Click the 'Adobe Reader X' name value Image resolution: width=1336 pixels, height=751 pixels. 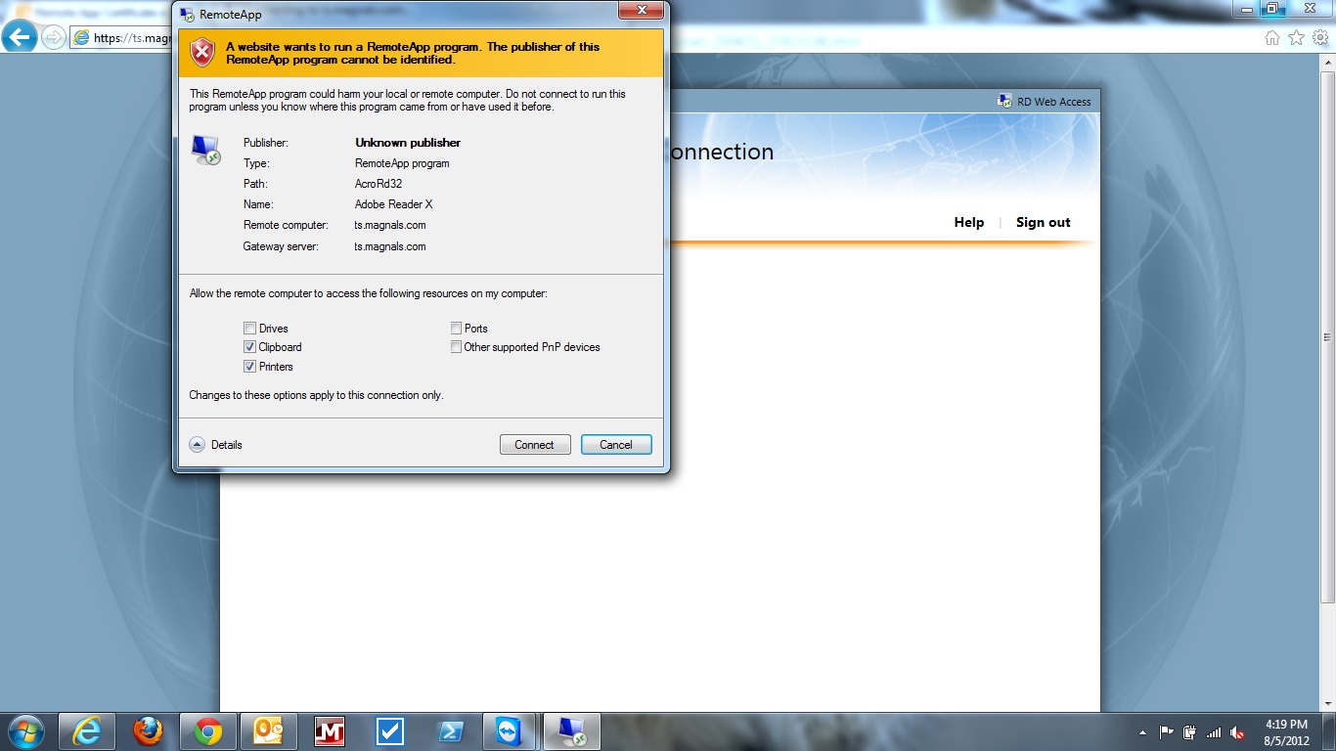click(x=393, y=204)
